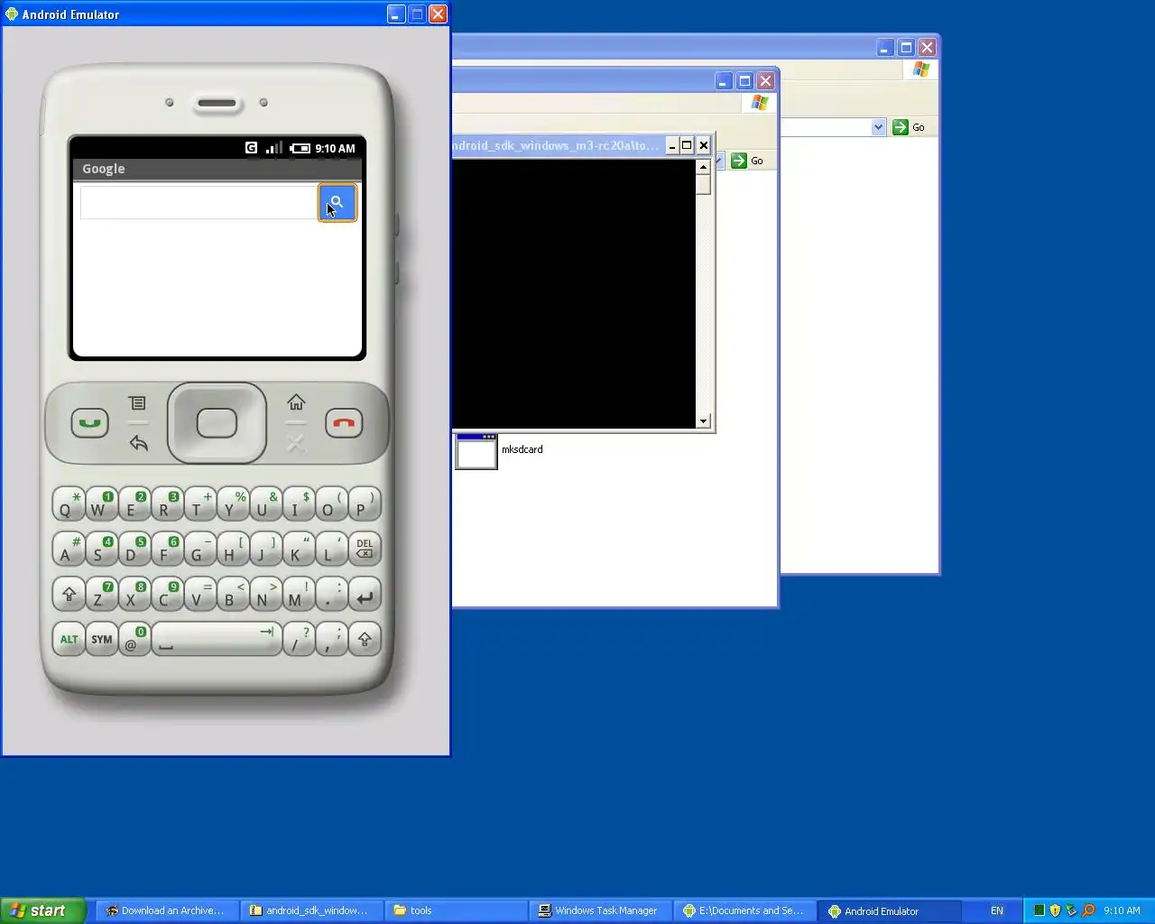Tap the B key on emulator keyboard
This screenshot has height=924, width=1155.
click(x=233, y=595)
